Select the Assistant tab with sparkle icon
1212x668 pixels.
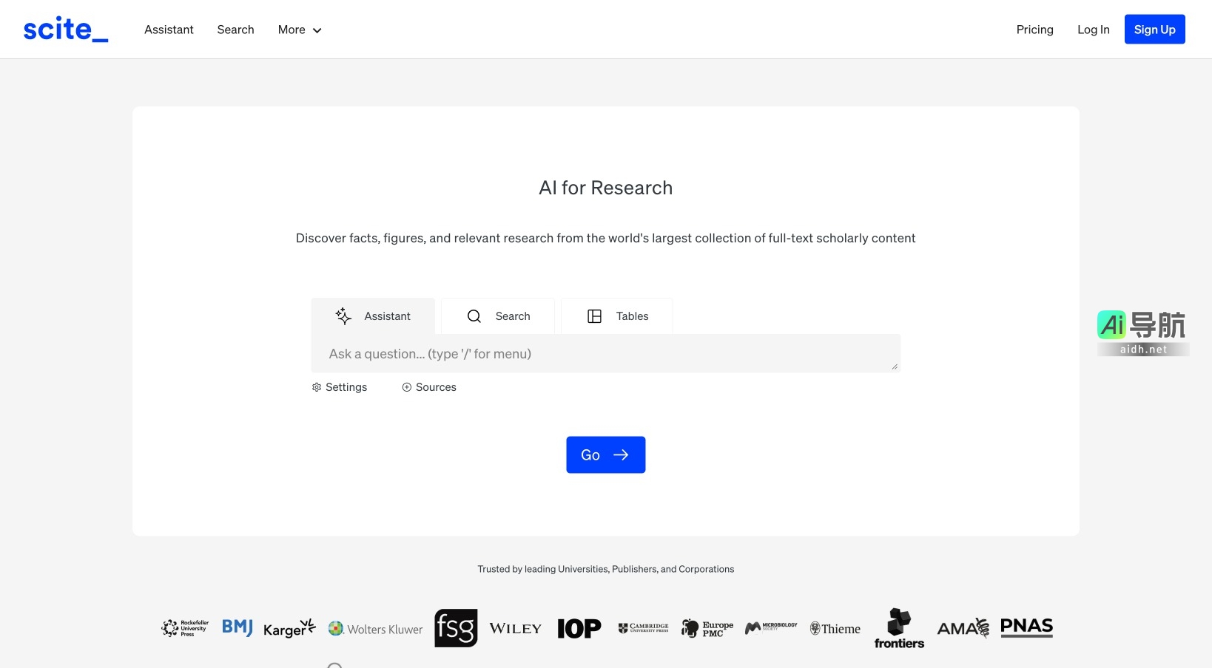click(x=373, y=316)
